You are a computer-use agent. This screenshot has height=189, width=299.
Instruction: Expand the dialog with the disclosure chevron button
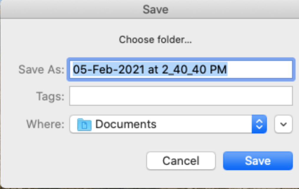pyautogui.click(x=283, y=124)
